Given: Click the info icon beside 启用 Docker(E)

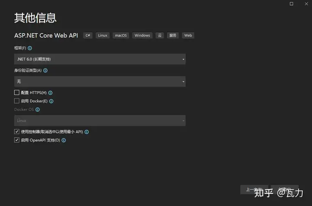Looking at the screenshot, I should (51, 101).
